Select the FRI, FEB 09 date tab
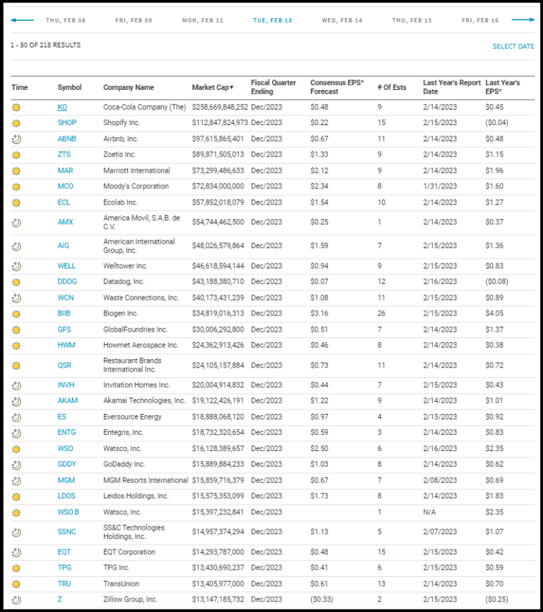Image resolution: width=543 pixels, height=612 pixels. (133, 20)
